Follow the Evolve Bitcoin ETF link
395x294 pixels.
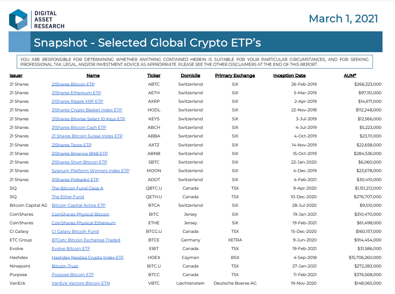tap(71, 248)
